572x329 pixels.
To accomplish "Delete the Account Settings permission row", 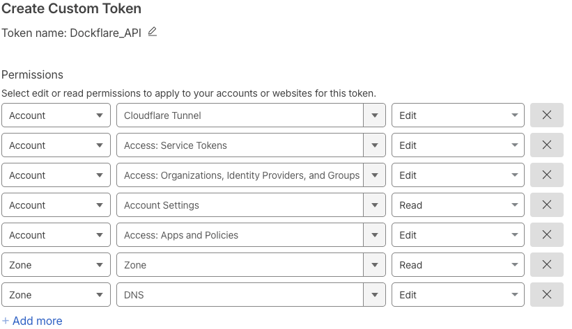I will (546, 205).
